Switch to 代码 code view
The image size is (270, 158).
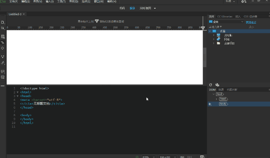[x=122, y=8]
